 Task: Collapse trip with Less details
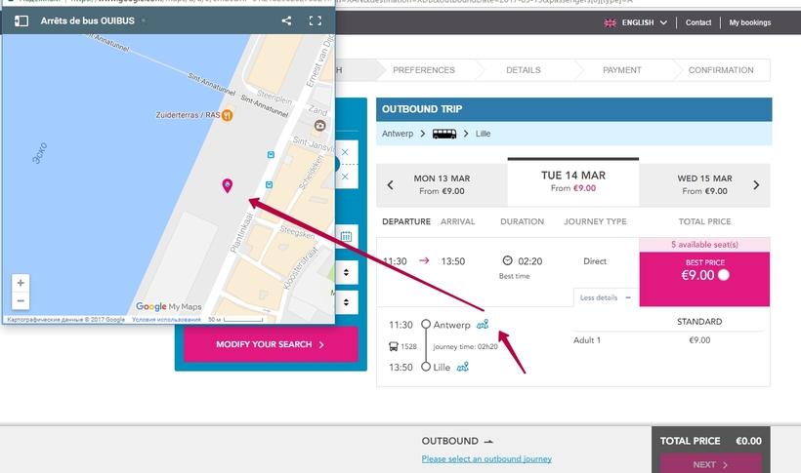tap(606, 297)
